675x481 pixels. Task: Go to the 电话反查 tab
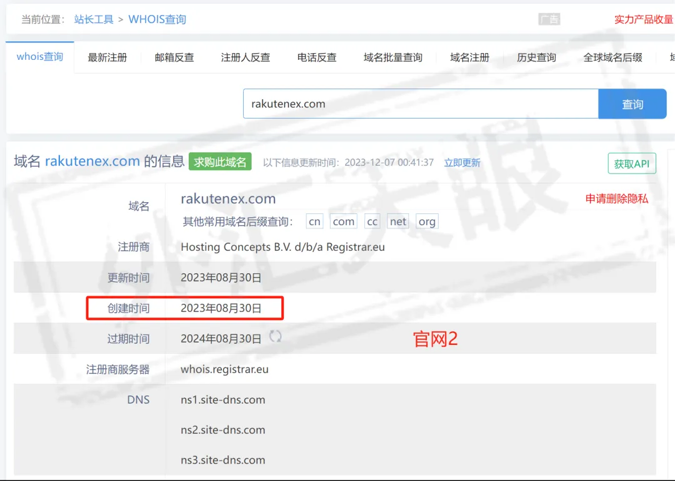[317, 57]
